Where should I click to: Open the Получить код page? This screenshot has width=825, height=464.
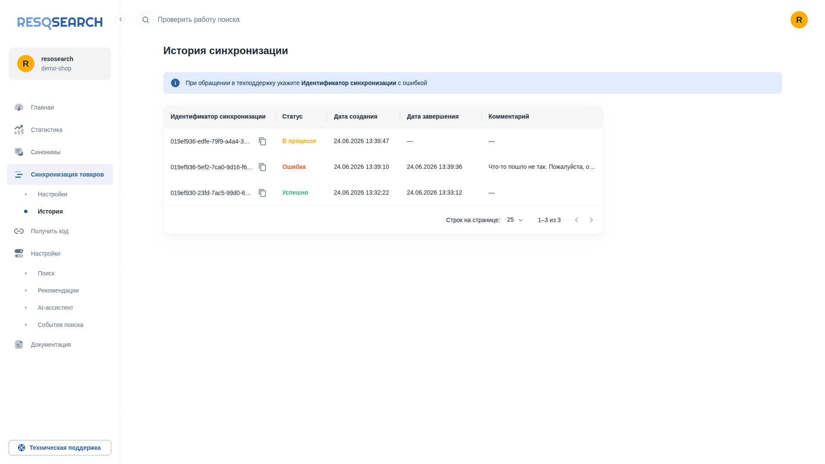click(x=60, y=231)
